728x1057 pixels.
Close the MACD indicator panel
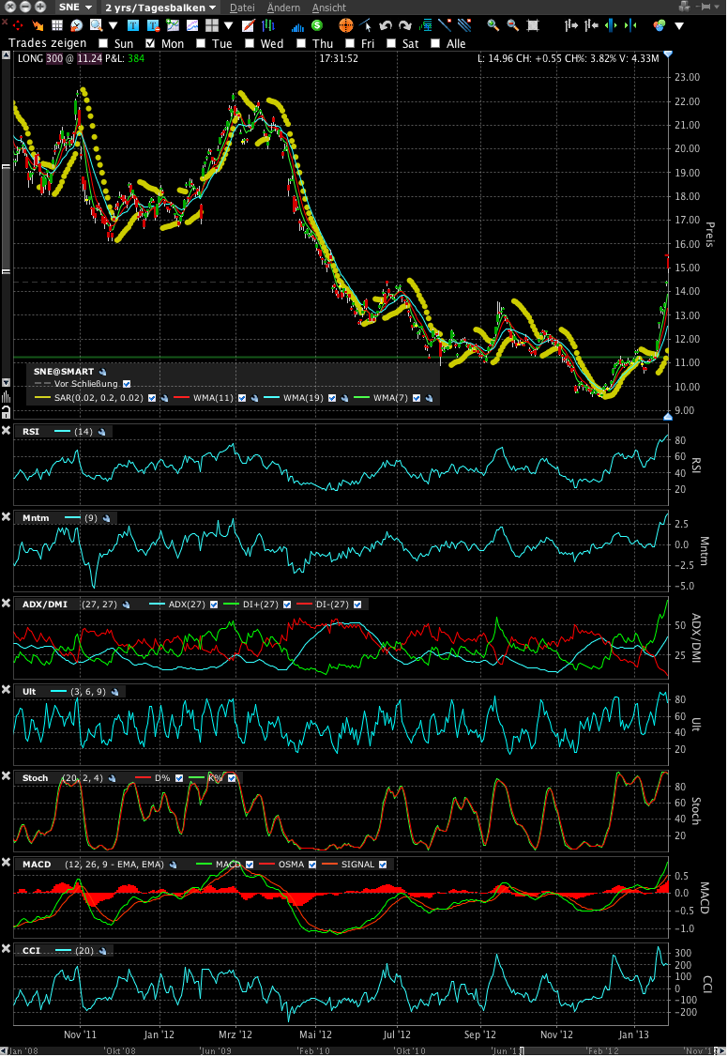[x=7, y=863]
